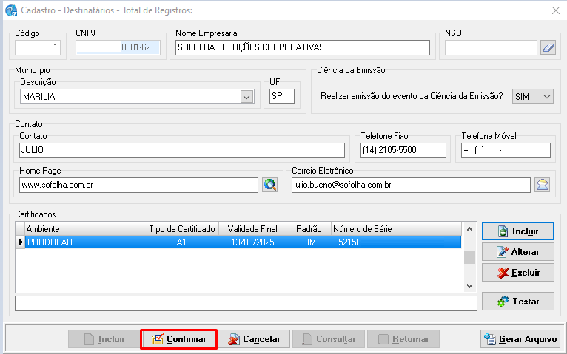
Task: Click Gerar Arquivo button
Action: click(520, 339)
